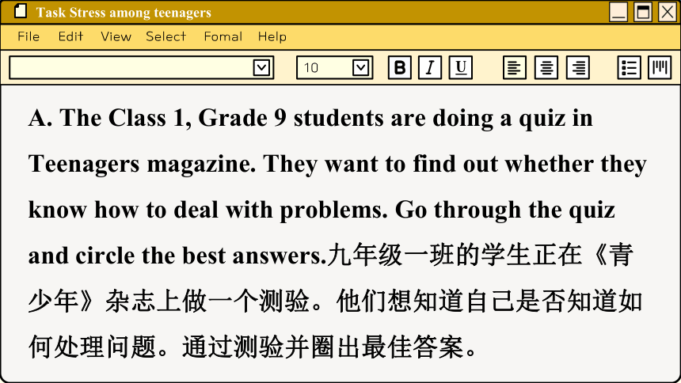Maximize the Task Stress window
Screen dimensions: 681x383
tap(643, 12)
